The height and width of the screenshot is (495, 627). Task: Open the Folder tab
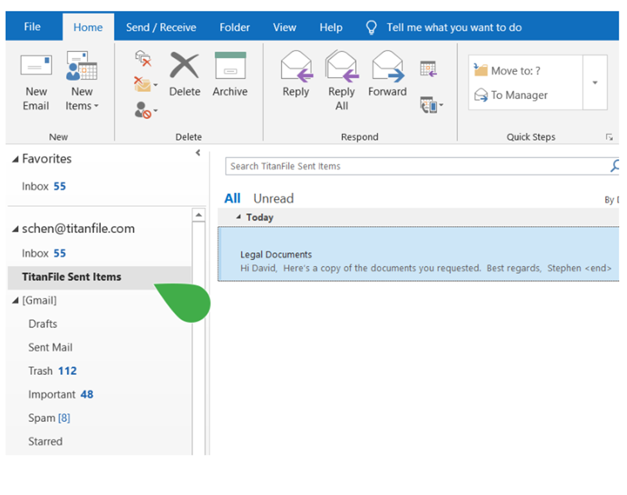pyautogui.click(x=235, y=27)
